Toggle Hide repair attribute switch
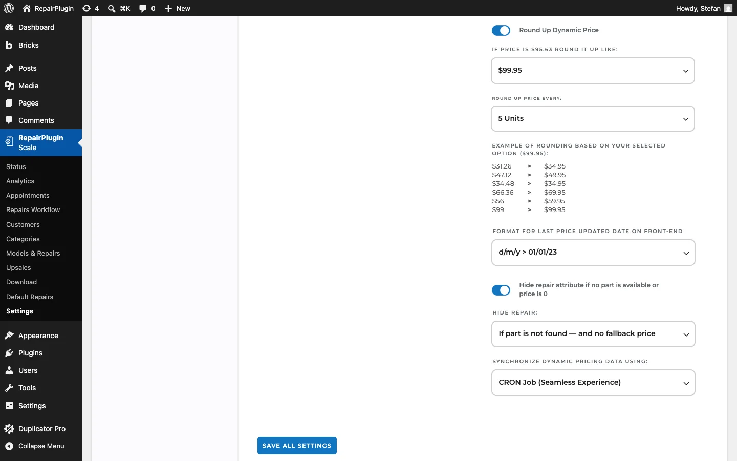 coord(501,290)
